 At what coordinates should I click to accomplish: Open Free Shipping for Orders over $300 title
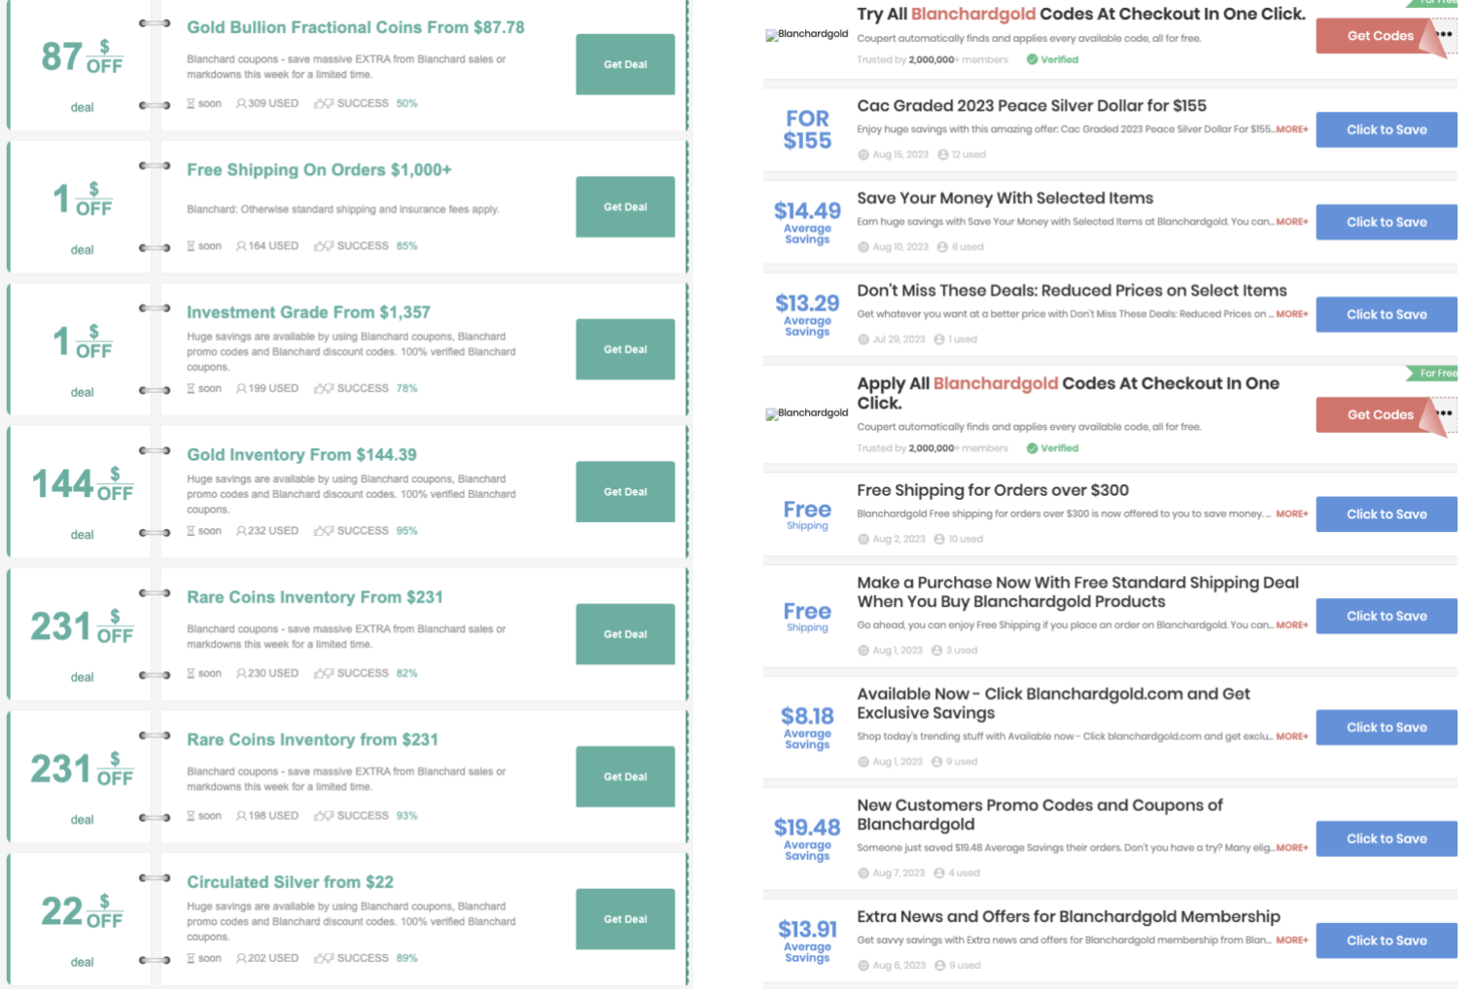click(993, 490)
